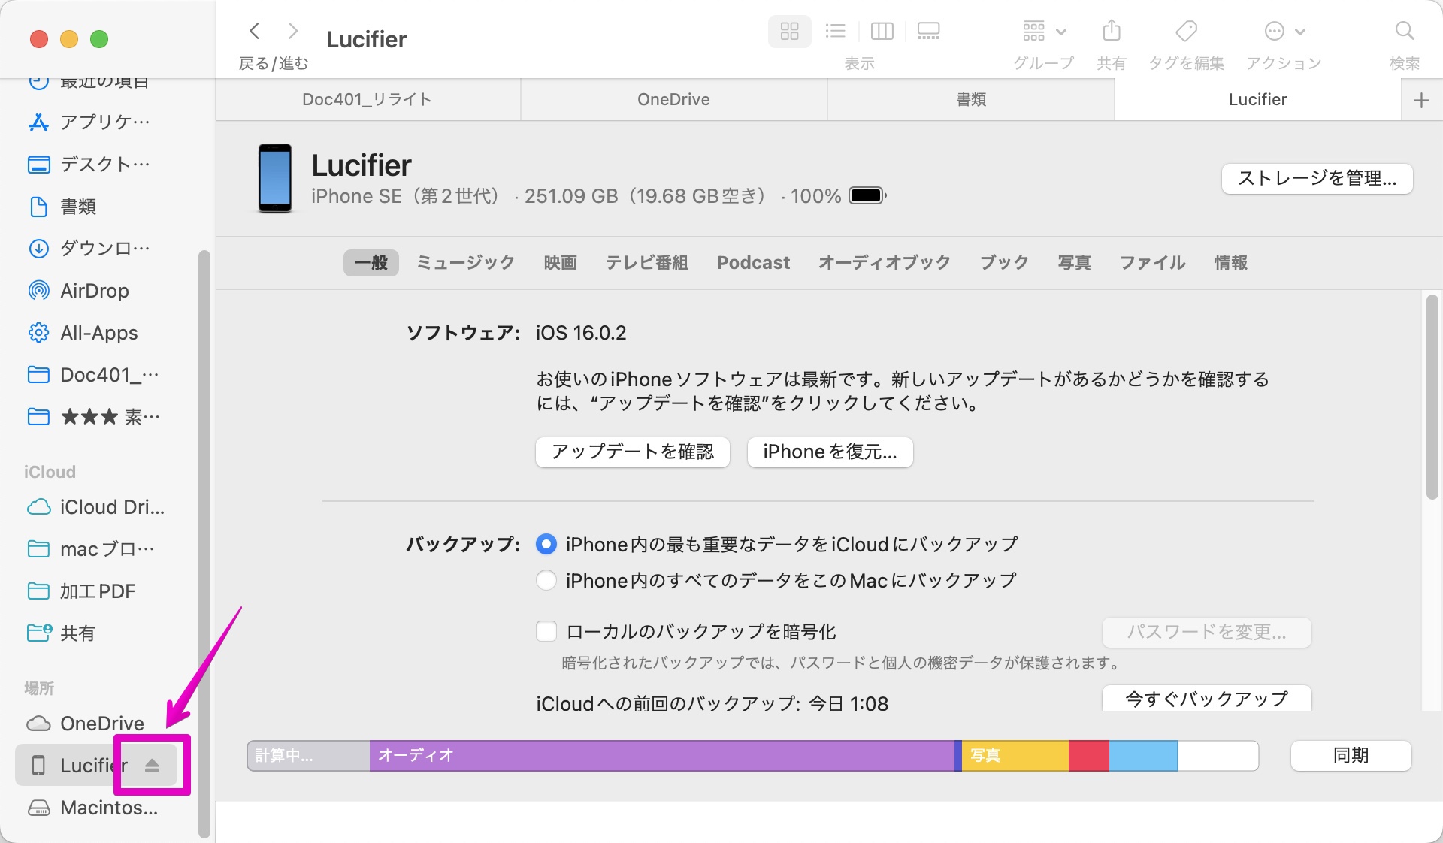This screenshot has width=1443, height=843.
Task: Click the purple オーディオ storage segment
Action: [661, 756]
